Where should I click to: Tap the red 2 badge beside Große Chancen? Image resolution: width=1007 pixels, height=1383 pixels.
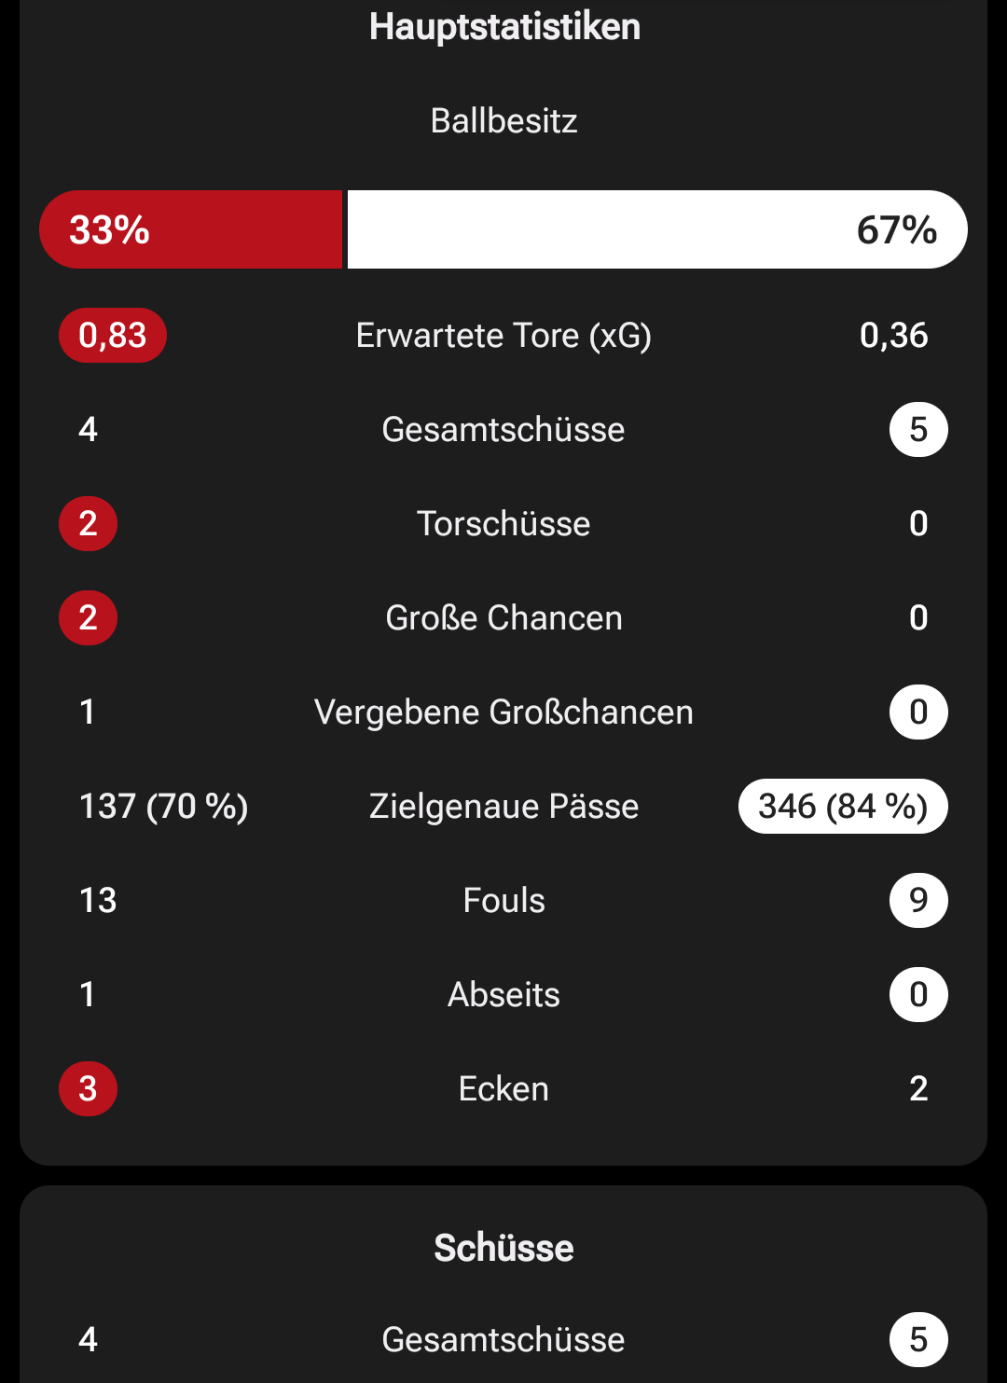tap(88, 618)
